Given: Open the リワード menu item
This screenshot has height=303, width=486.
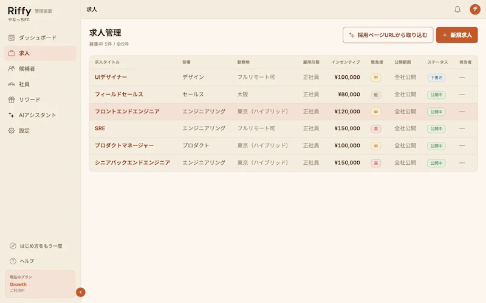Looking at the screenshot, I should (40, 99).
